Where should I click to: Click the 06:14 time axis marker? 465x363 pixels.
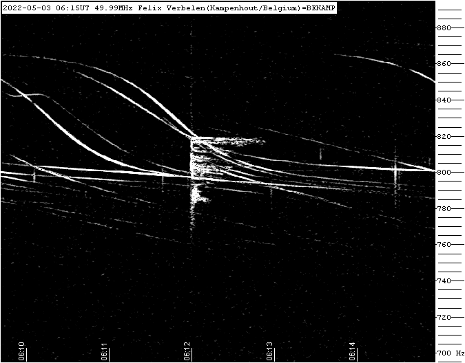(352, 351)
